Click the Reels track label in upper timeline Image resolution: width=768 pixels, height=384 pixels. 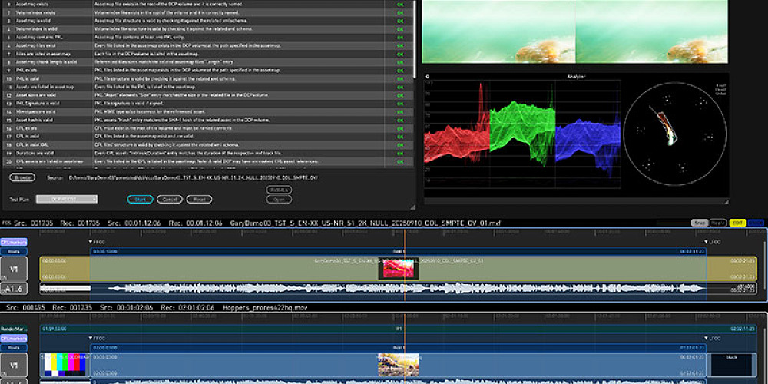tap(15, 251)
